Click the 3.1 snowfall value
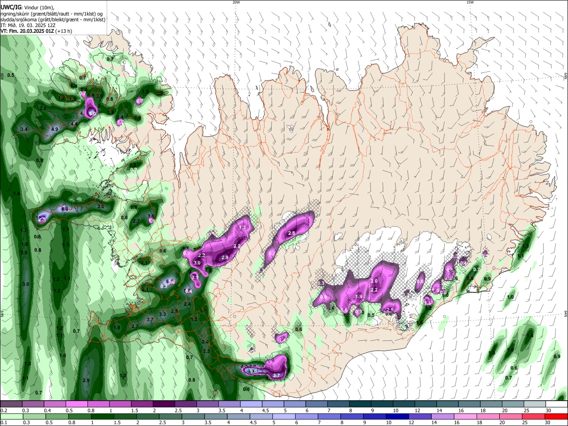 tap(194, 277)
